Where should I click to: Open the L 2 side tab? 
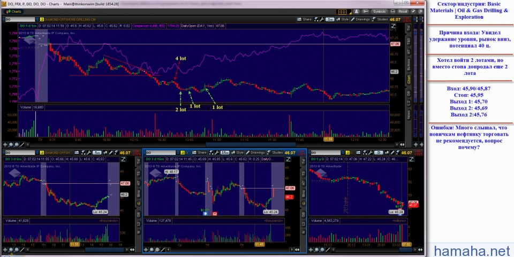409,103
